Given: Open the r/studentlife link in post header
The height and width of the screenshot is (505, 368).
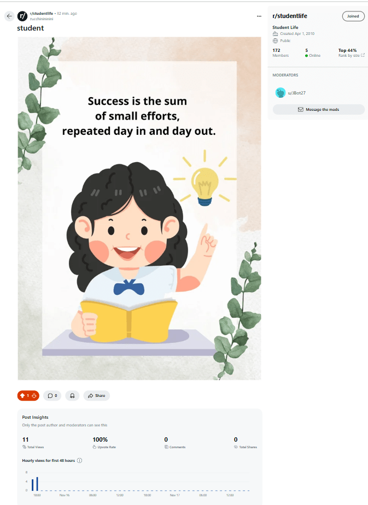Looking at the screenshot, I should point(42,13).
